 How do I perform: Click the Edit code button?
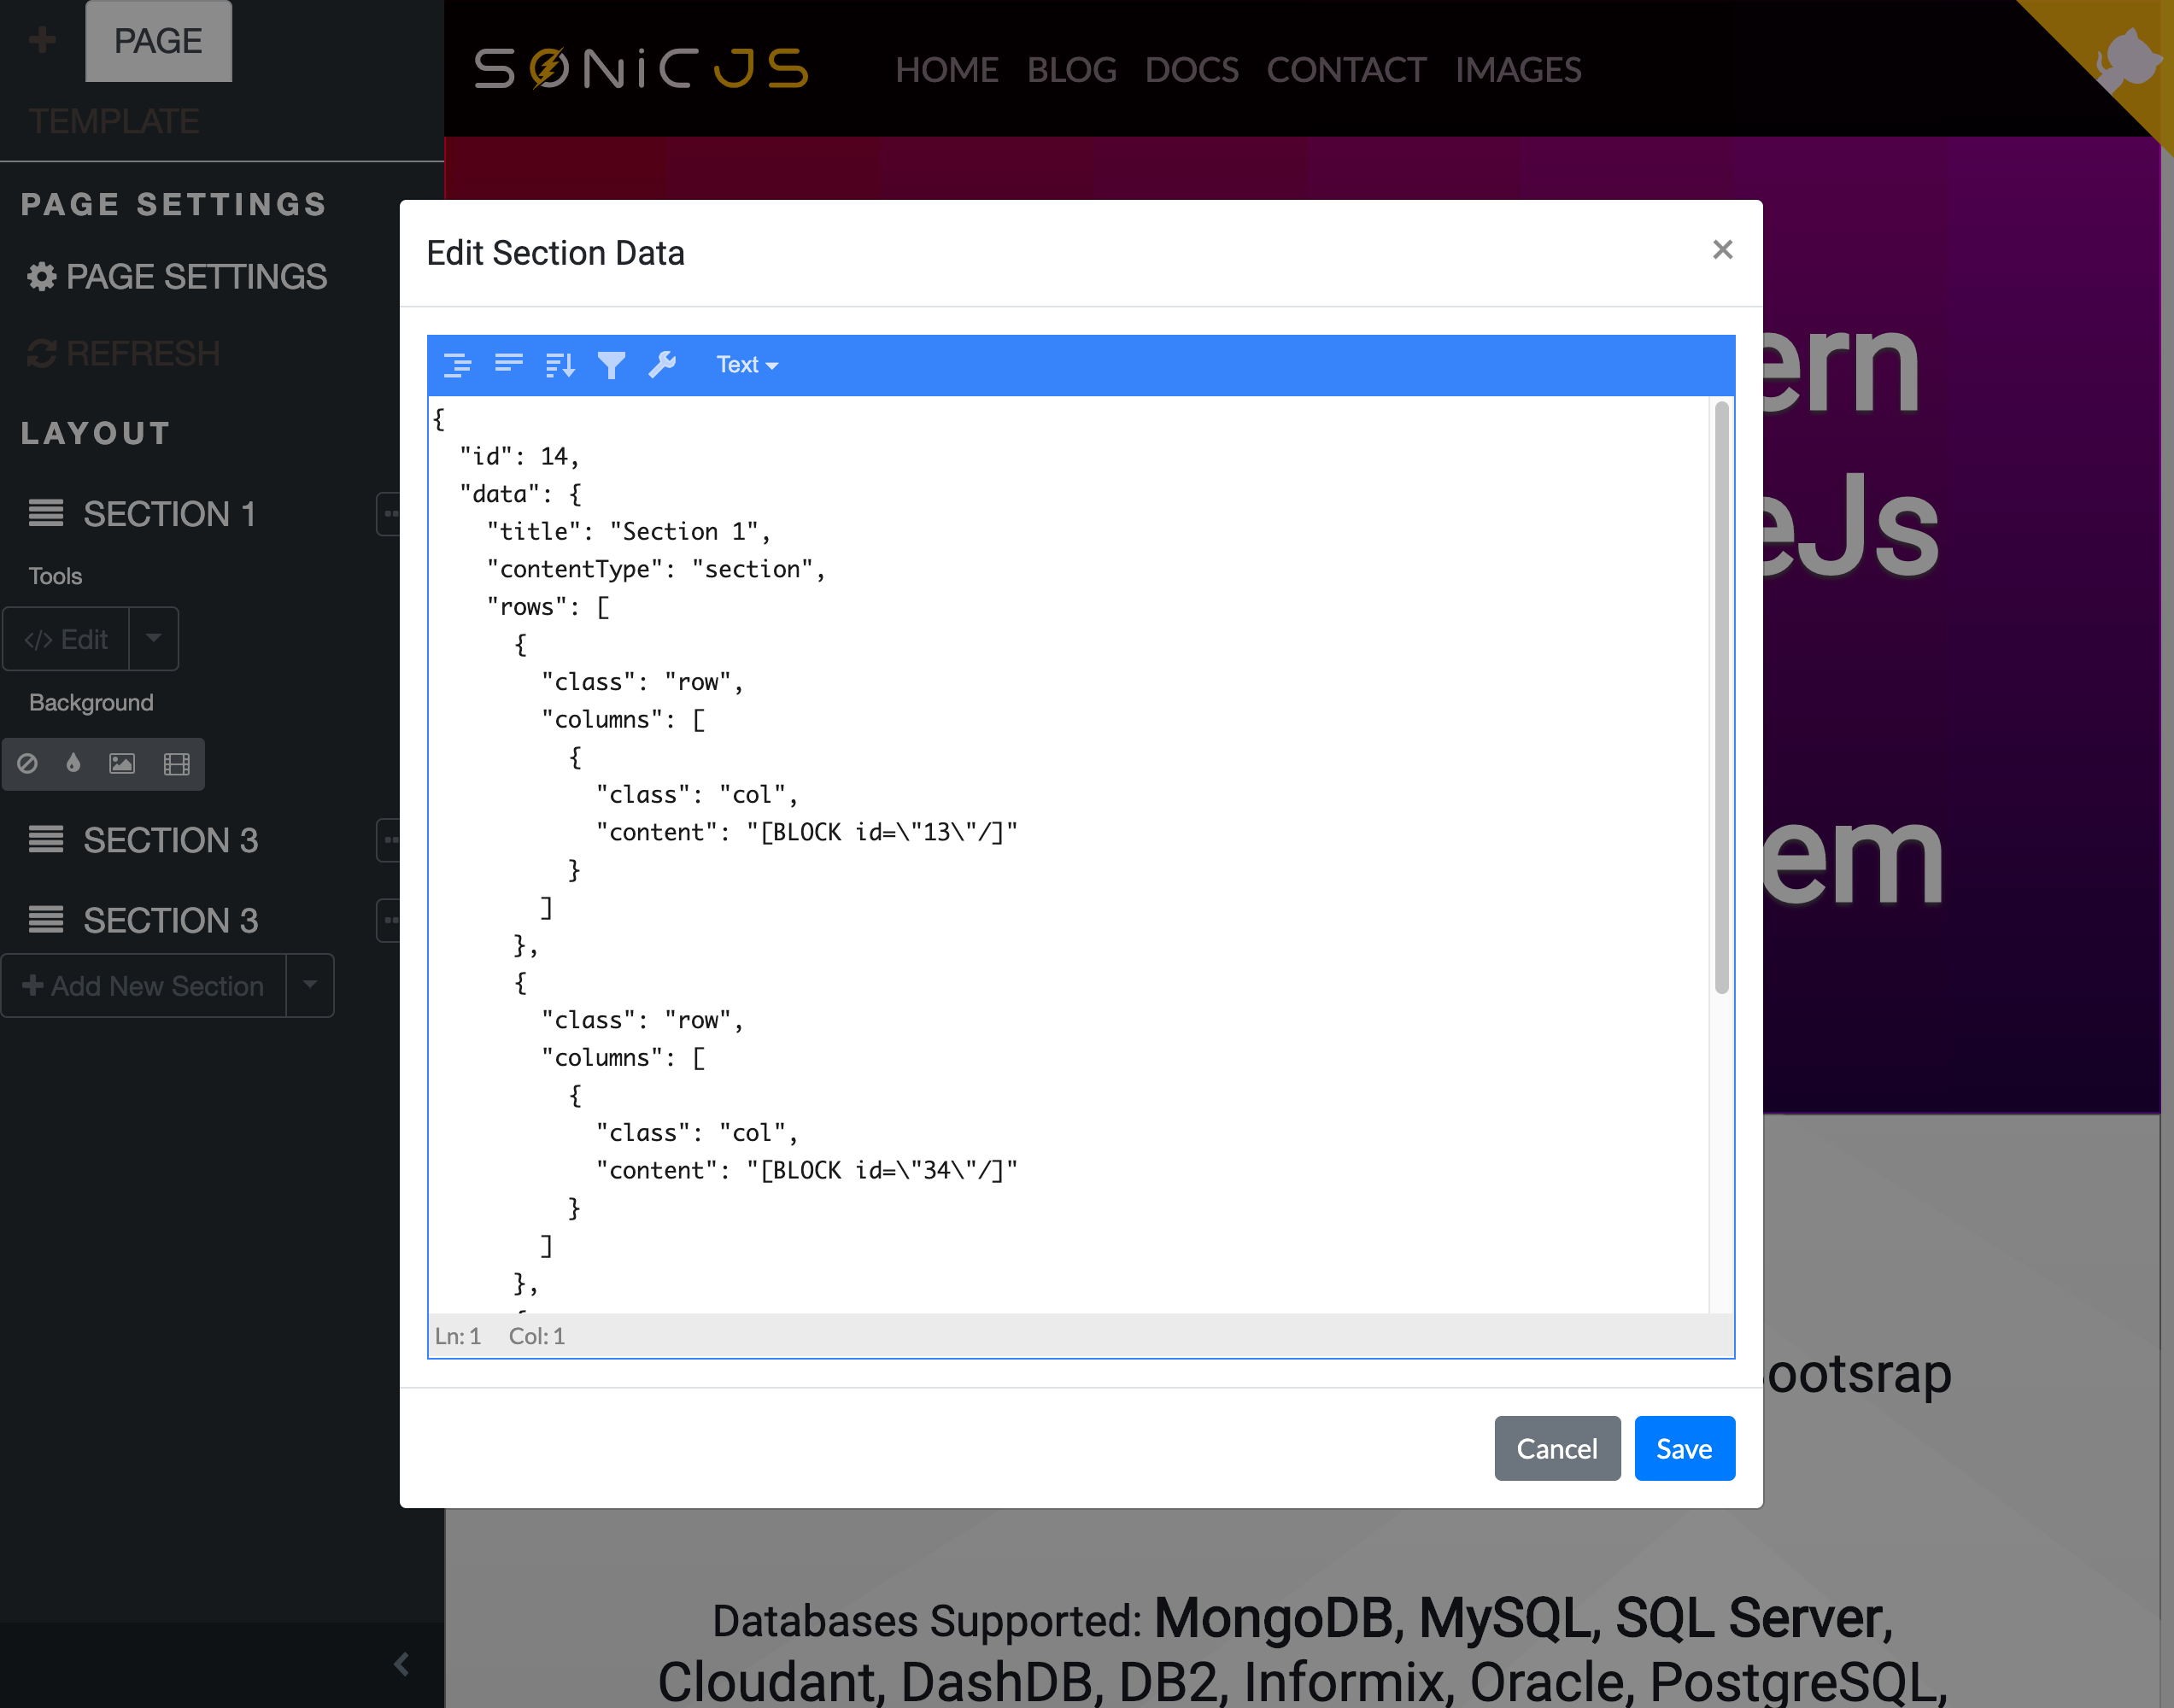pos(66,639)
